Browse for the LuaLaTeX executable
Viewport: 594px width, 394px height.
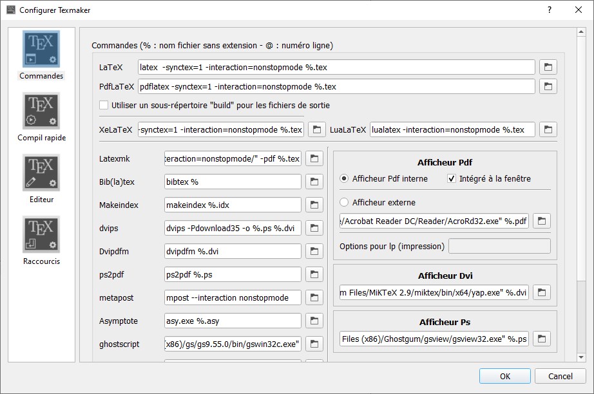point(548,129)
